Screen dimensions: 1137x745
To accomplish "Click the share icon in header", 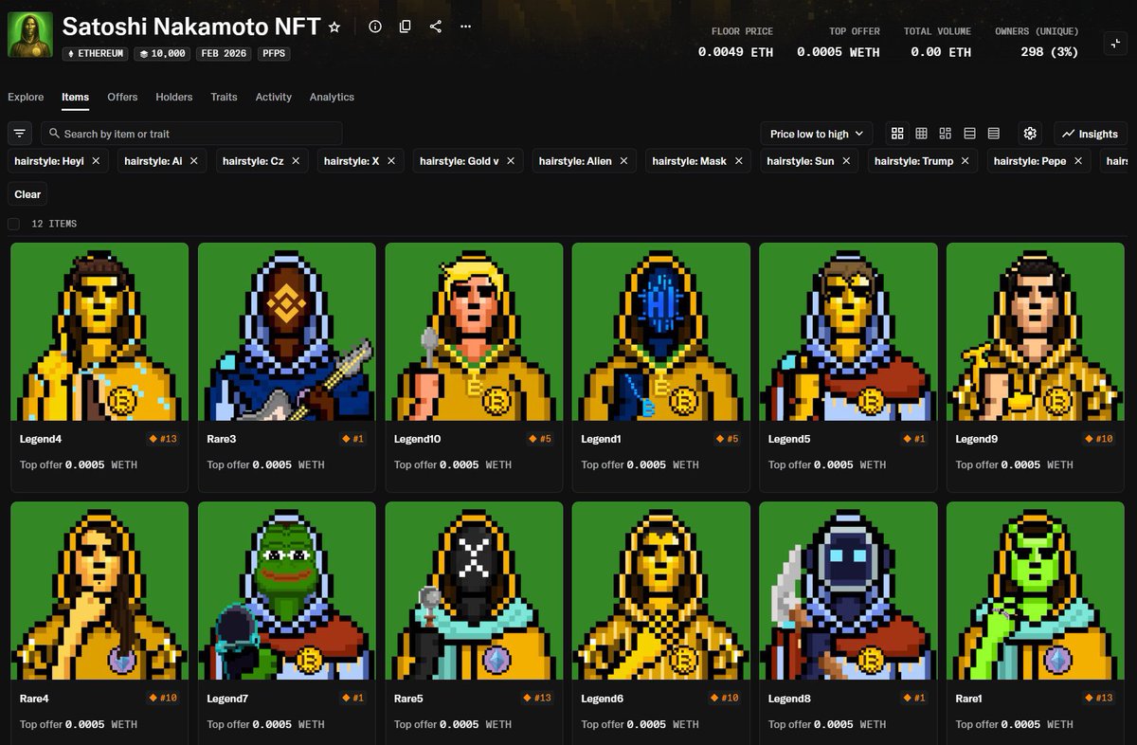I will (x=436, y=27).
